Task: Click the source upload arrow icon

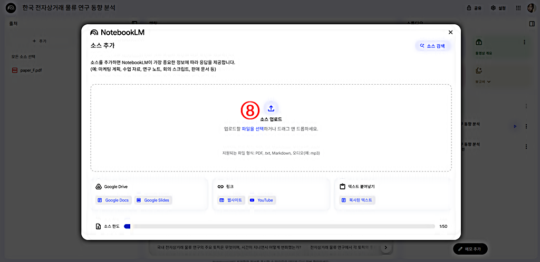Action: 271,108
